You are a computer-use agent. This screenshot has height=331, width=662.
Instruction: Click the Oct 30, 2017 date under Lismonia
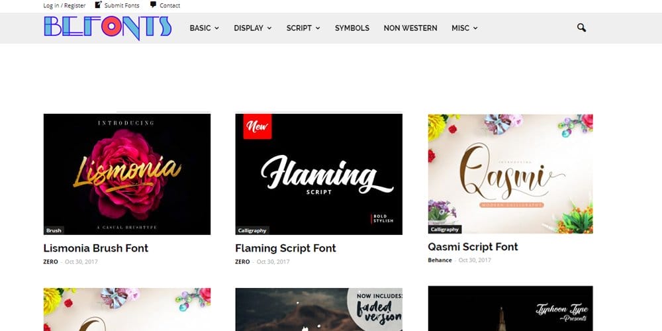coord(81,261)
